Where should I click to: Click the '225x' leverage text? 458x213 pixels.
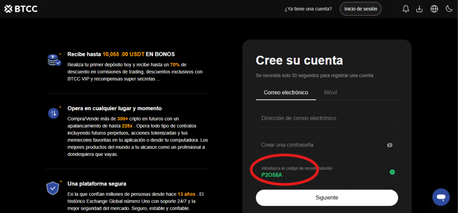point(127,126)
